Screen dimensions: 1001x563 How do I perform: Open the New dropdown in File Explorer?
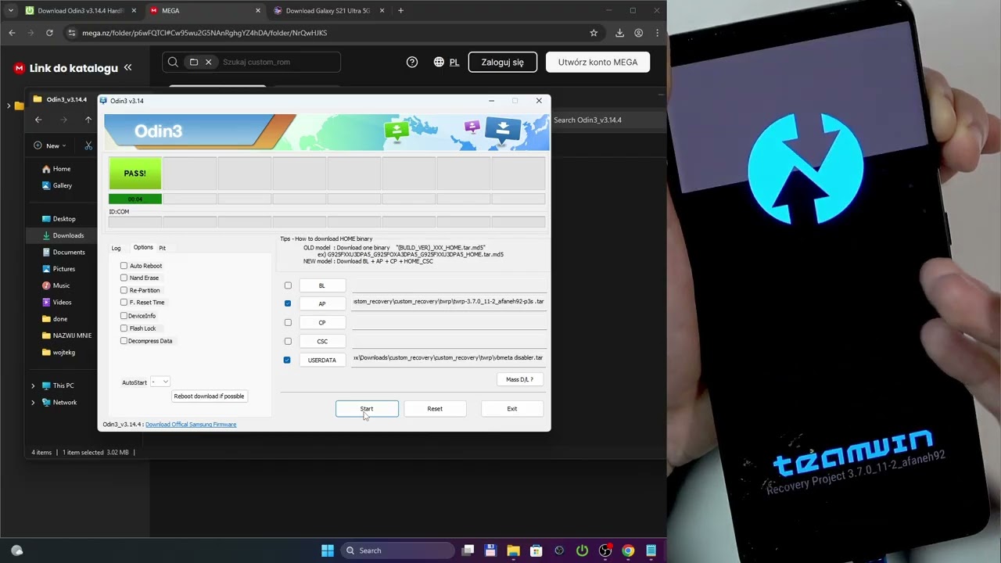click(51, 145)
